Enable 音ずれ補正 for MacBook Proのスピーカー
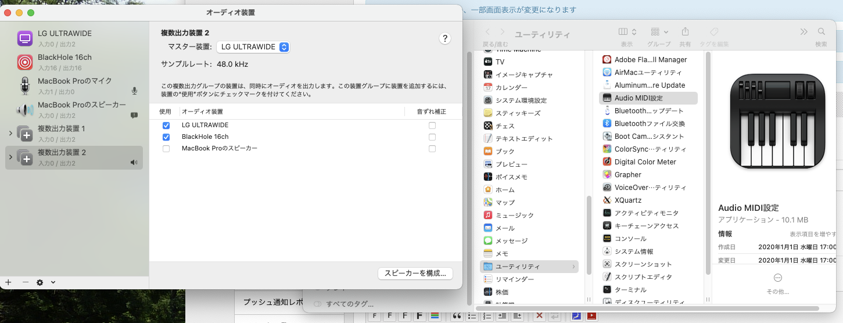This screenshot has height=323, width=843. [x=432, y=149]
